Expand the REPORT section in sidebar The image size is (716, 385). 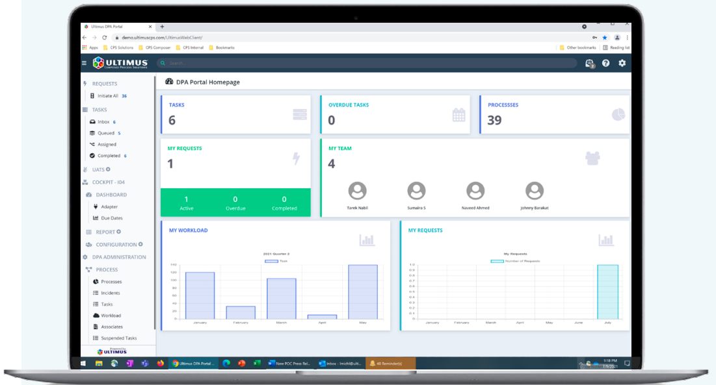104,232
